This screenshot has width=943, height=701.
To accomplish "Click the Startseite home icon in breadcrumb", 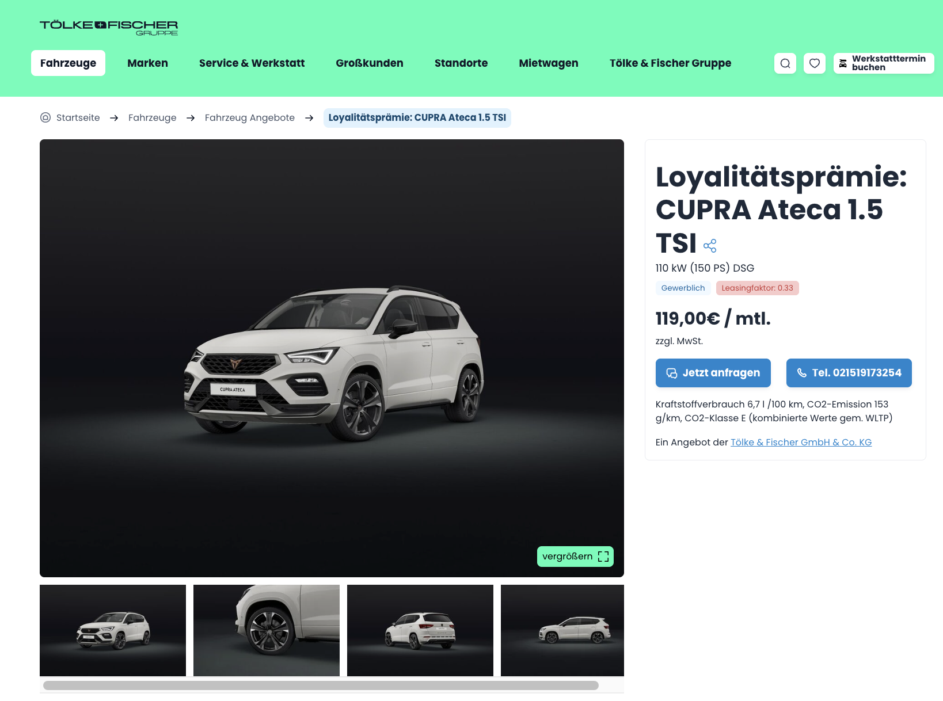I will 45,117.
